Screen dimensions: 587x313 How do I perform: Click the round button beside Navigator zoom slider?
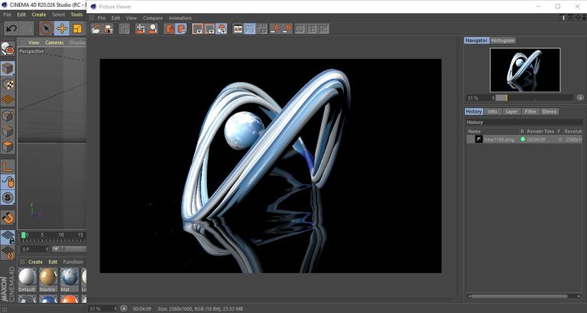tap(580, 98)
